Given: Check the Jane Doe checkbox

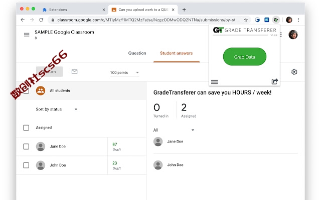Looking at the screenshot, I should pyautogui.click(x=26, y=146).
